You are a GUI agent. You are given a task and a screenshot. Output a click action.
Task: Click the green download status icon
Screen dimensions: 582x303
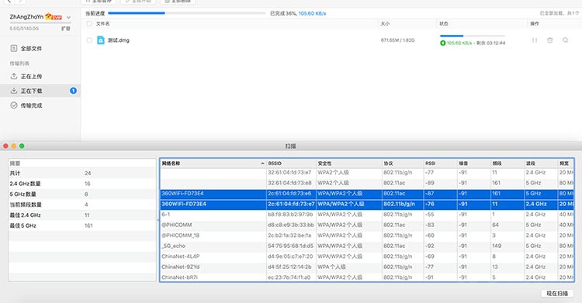(x=442, y=43)
